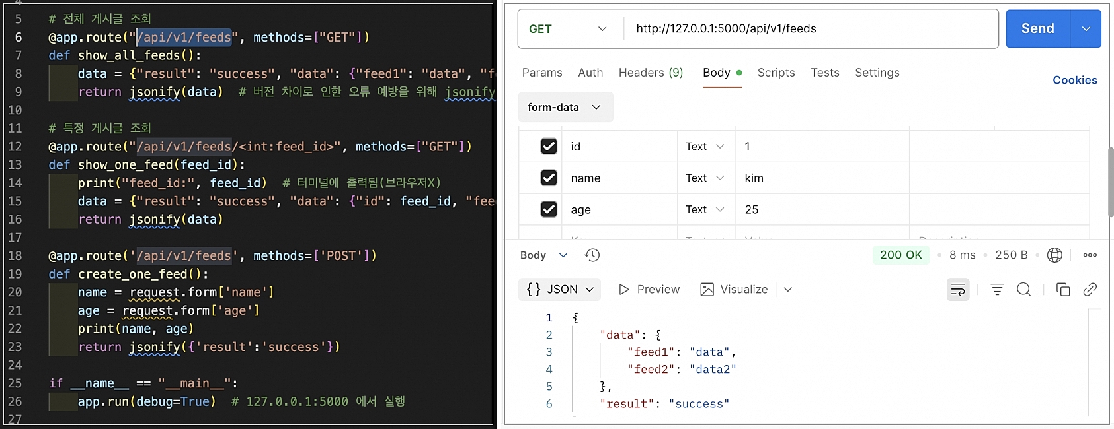
Task: Click name = request.form['name'] line
Action: [x=176, y=292]
